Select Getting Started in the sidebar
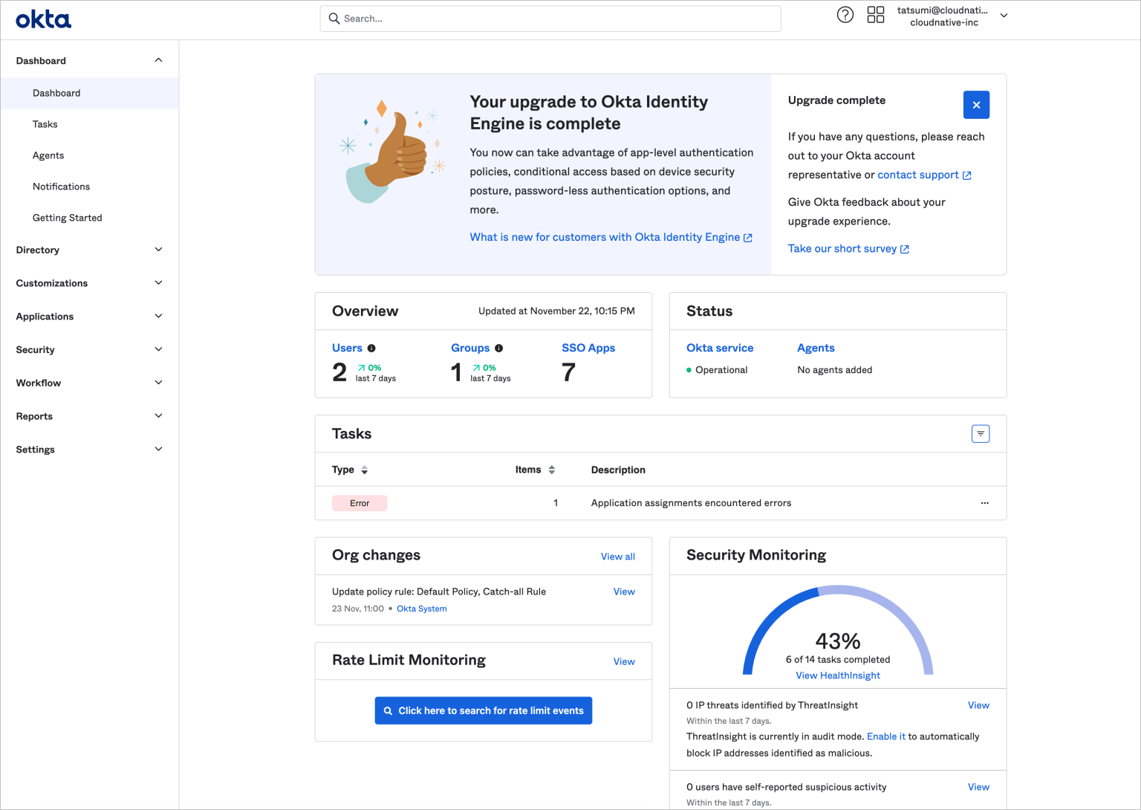 point(67,217)
